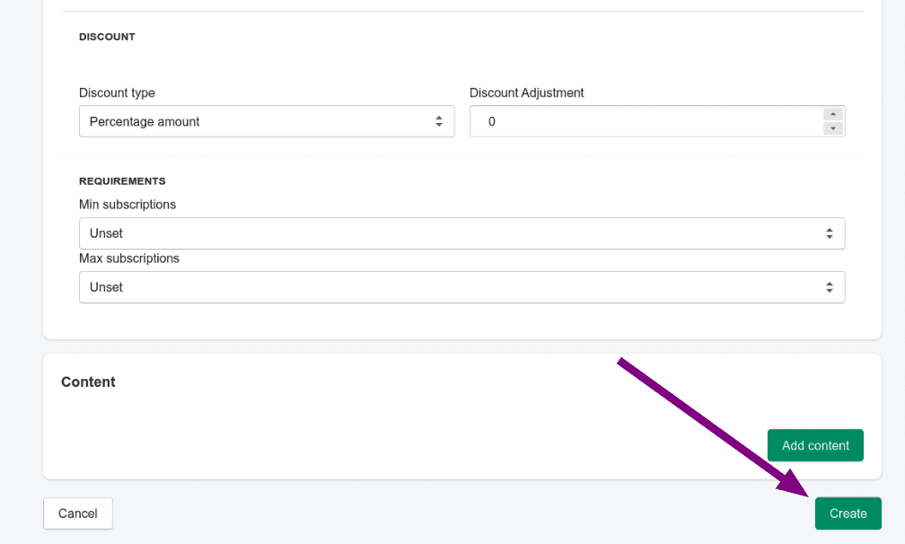905x544 pixels.
Task: Click the DISCOUNT section heading
Action: (107, 37)
